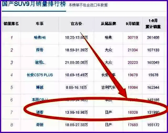Click brand cell 哈弗 in rank 1 row

pyautogui.click(x=109, y=37)
